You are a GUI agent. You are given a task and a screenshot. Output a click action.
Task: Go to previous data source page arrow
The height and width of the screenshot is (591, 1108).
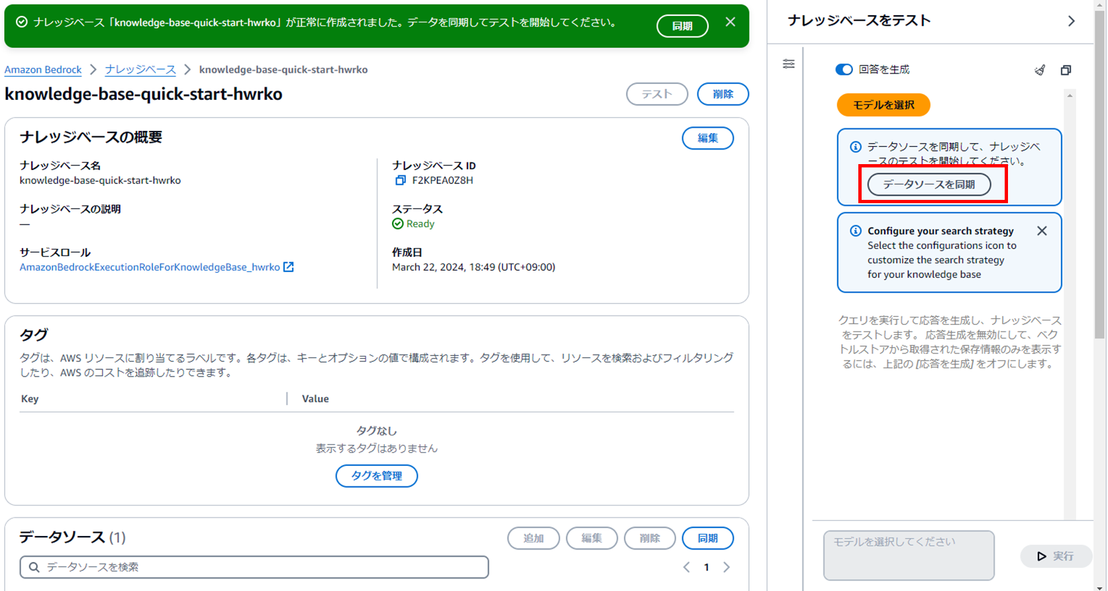coord(686,567)
